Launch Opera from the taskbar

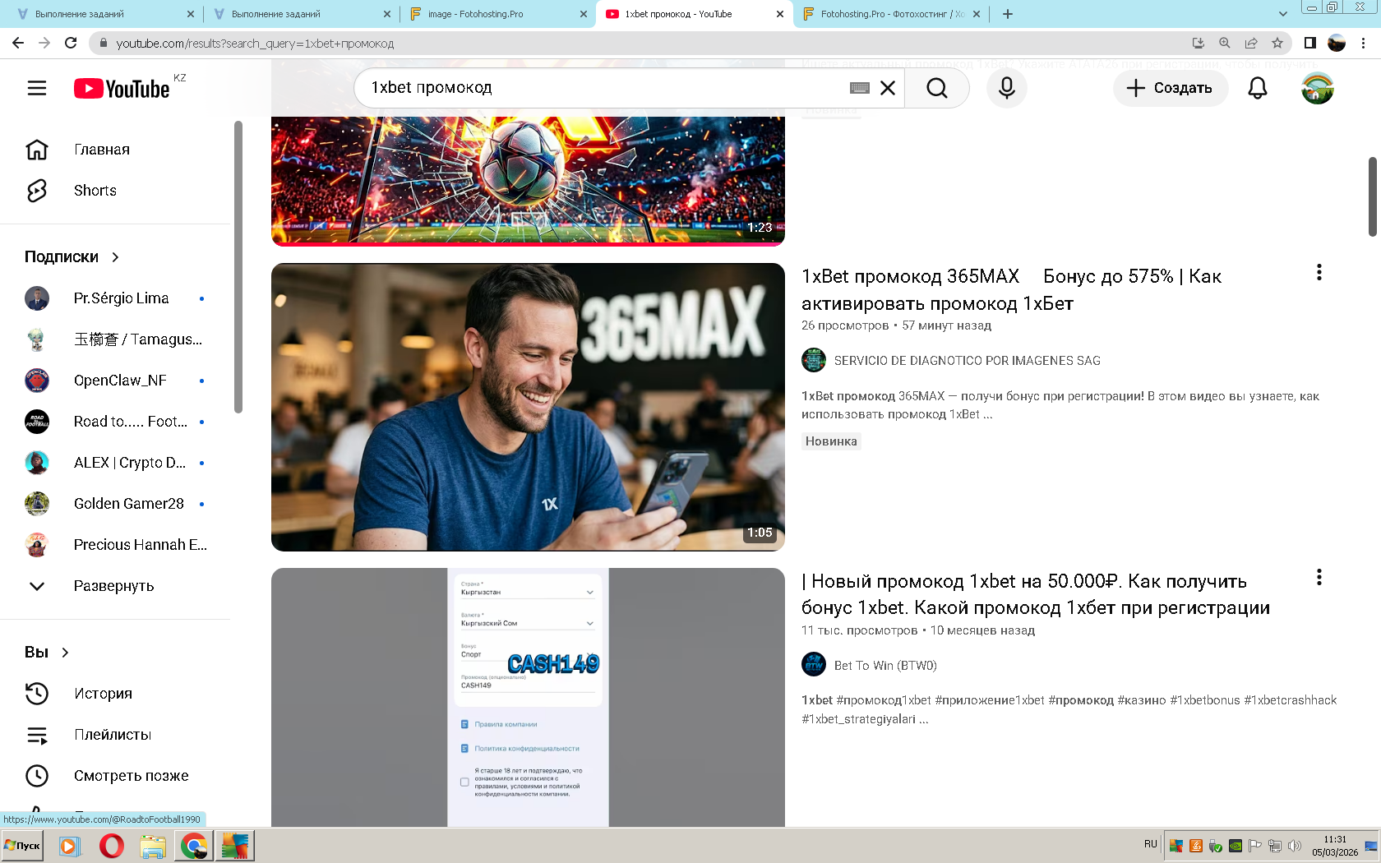111,846
